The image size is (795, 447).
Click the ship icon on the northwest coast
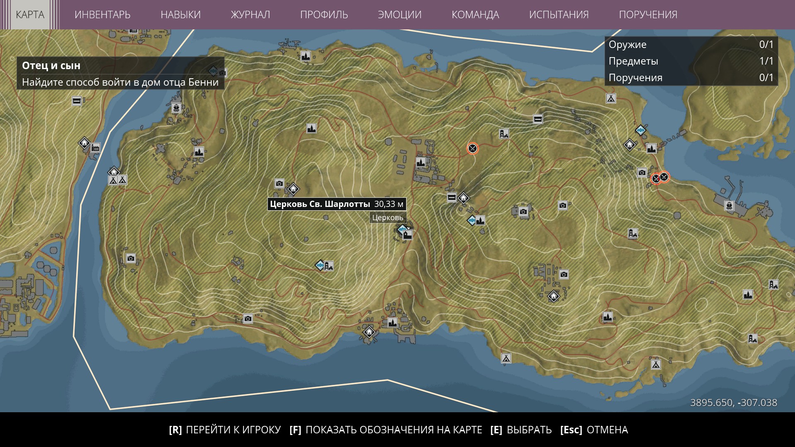click(x=176, y=108)
